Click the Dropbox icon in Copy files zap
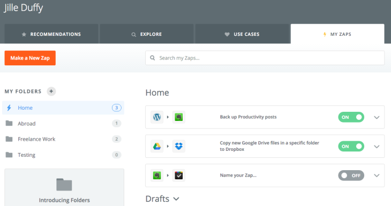Viewport: 391px width, 206px height. coord(179,146)
